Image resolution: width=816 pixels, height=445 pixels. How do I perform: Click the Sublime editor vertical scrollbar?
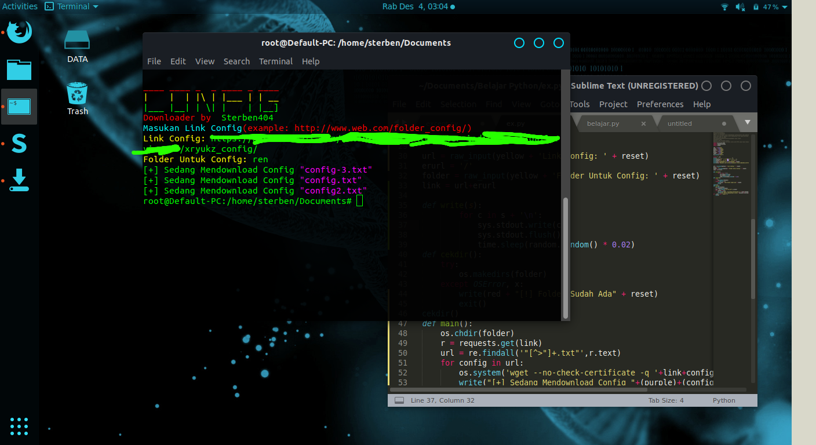coord(753,260)
